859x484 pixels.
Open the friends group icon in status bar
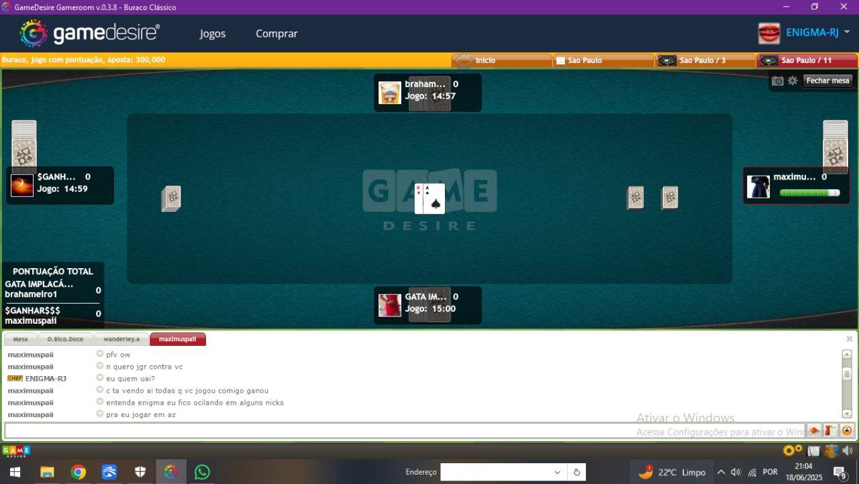[831, 451]
